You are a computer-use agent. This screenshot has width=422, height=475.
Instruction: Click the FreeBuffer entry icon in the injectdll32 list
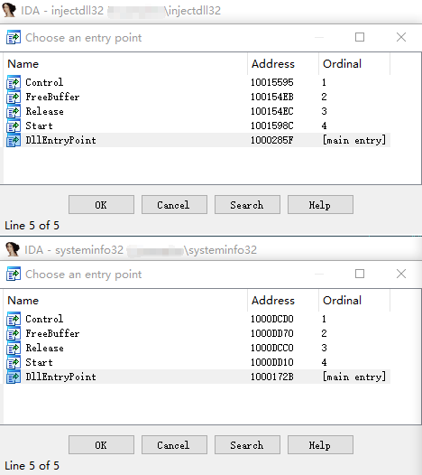pos(14,97)
